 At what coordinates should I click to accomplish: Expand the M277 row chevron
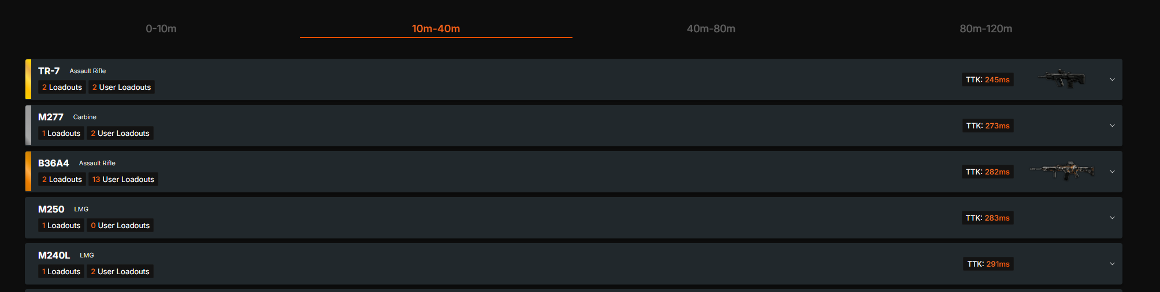(x=1112, y=126)
